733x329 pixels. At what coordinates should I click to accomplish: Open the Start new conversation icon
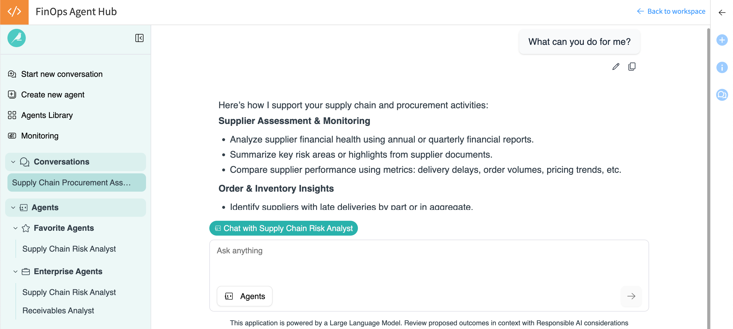(12, 74)
